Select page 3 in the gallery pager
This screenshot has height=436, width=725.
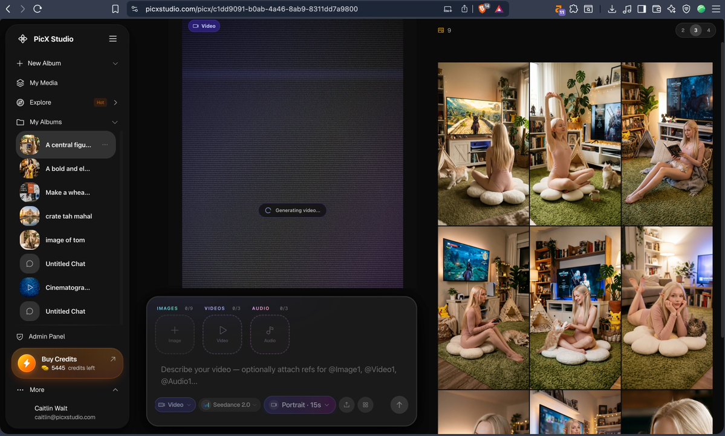(x=696, y=30)
